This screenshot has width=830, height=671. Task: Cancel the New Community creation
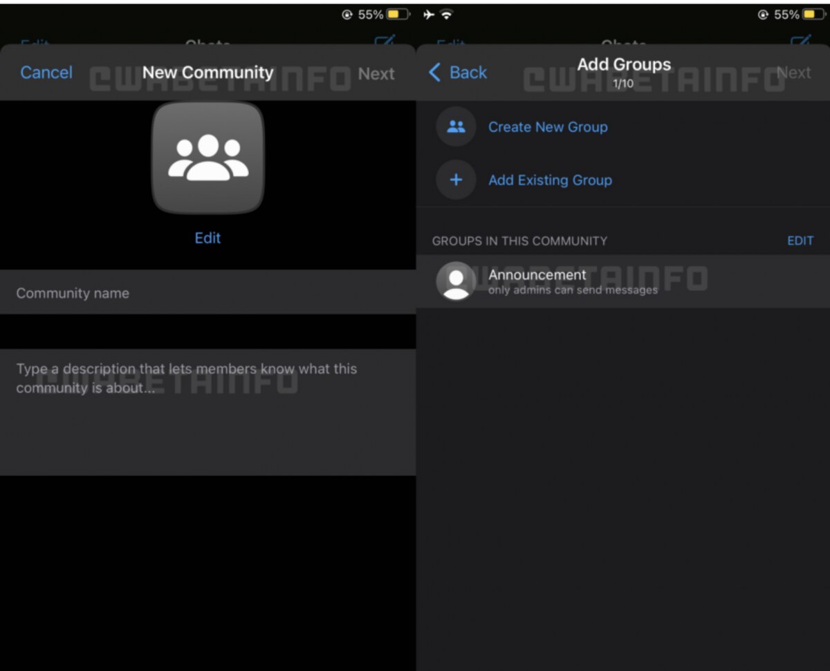click(x=46, y=73)
